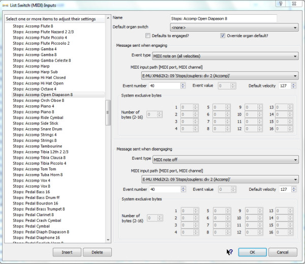Viewport: 305px width, 264px height.
Task: Click the title bar question mark help button
Action: click(279, 4)
